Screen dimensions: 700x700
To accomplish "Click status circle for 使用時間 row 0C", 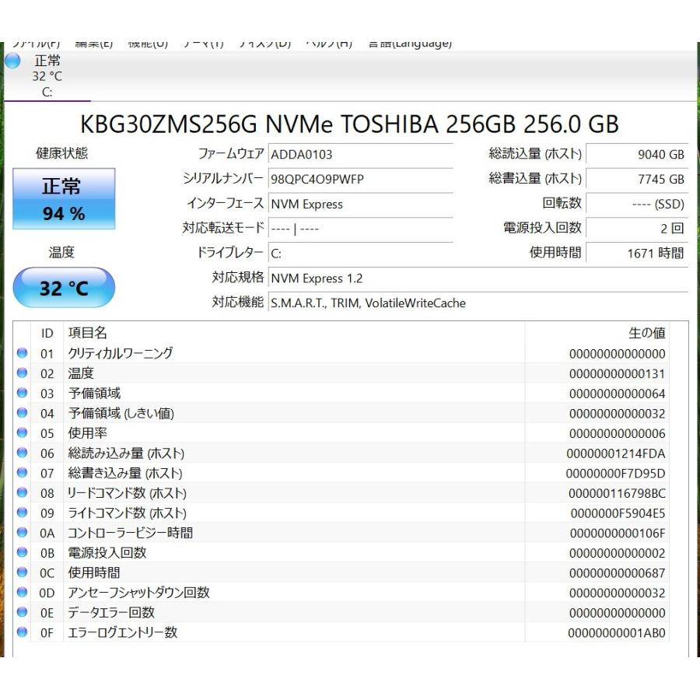I will pos(22,572).
